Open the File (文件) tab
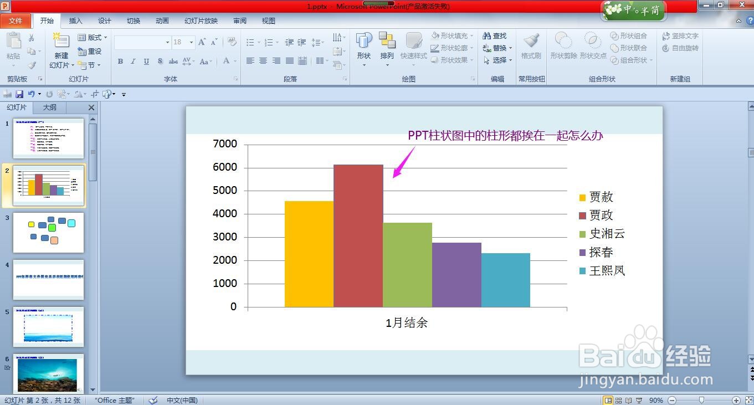Screen dimensions: 754x405 [16, 21]
